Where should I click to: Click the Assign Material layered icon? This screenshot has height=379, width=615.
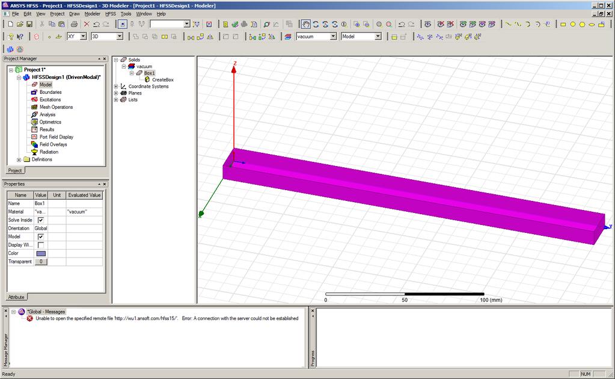point(289,37)
